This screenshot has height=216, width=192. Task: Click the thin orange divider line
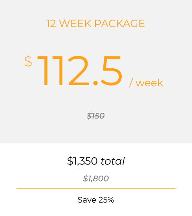[96, 188]
